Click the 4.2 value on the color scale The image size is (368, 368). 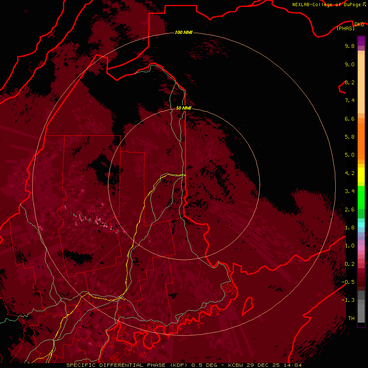tap(350, 173)
